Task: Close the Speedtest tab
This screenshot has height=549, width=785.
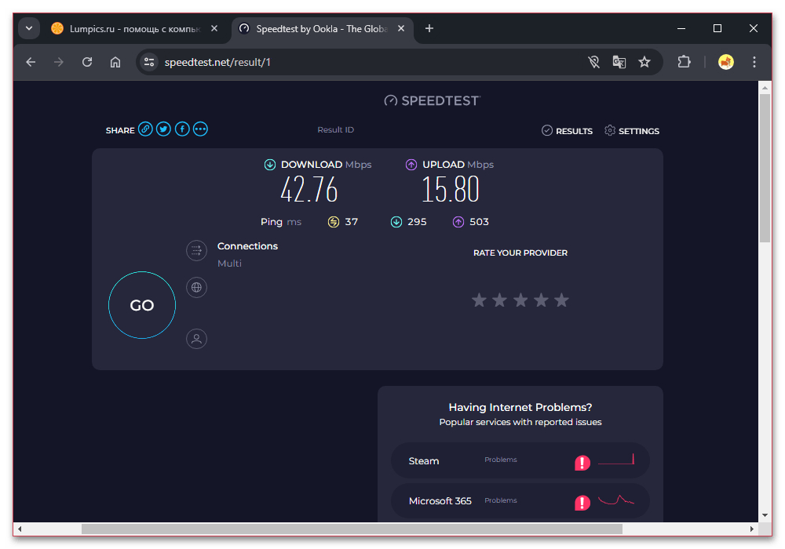Action: pos(401,28)
